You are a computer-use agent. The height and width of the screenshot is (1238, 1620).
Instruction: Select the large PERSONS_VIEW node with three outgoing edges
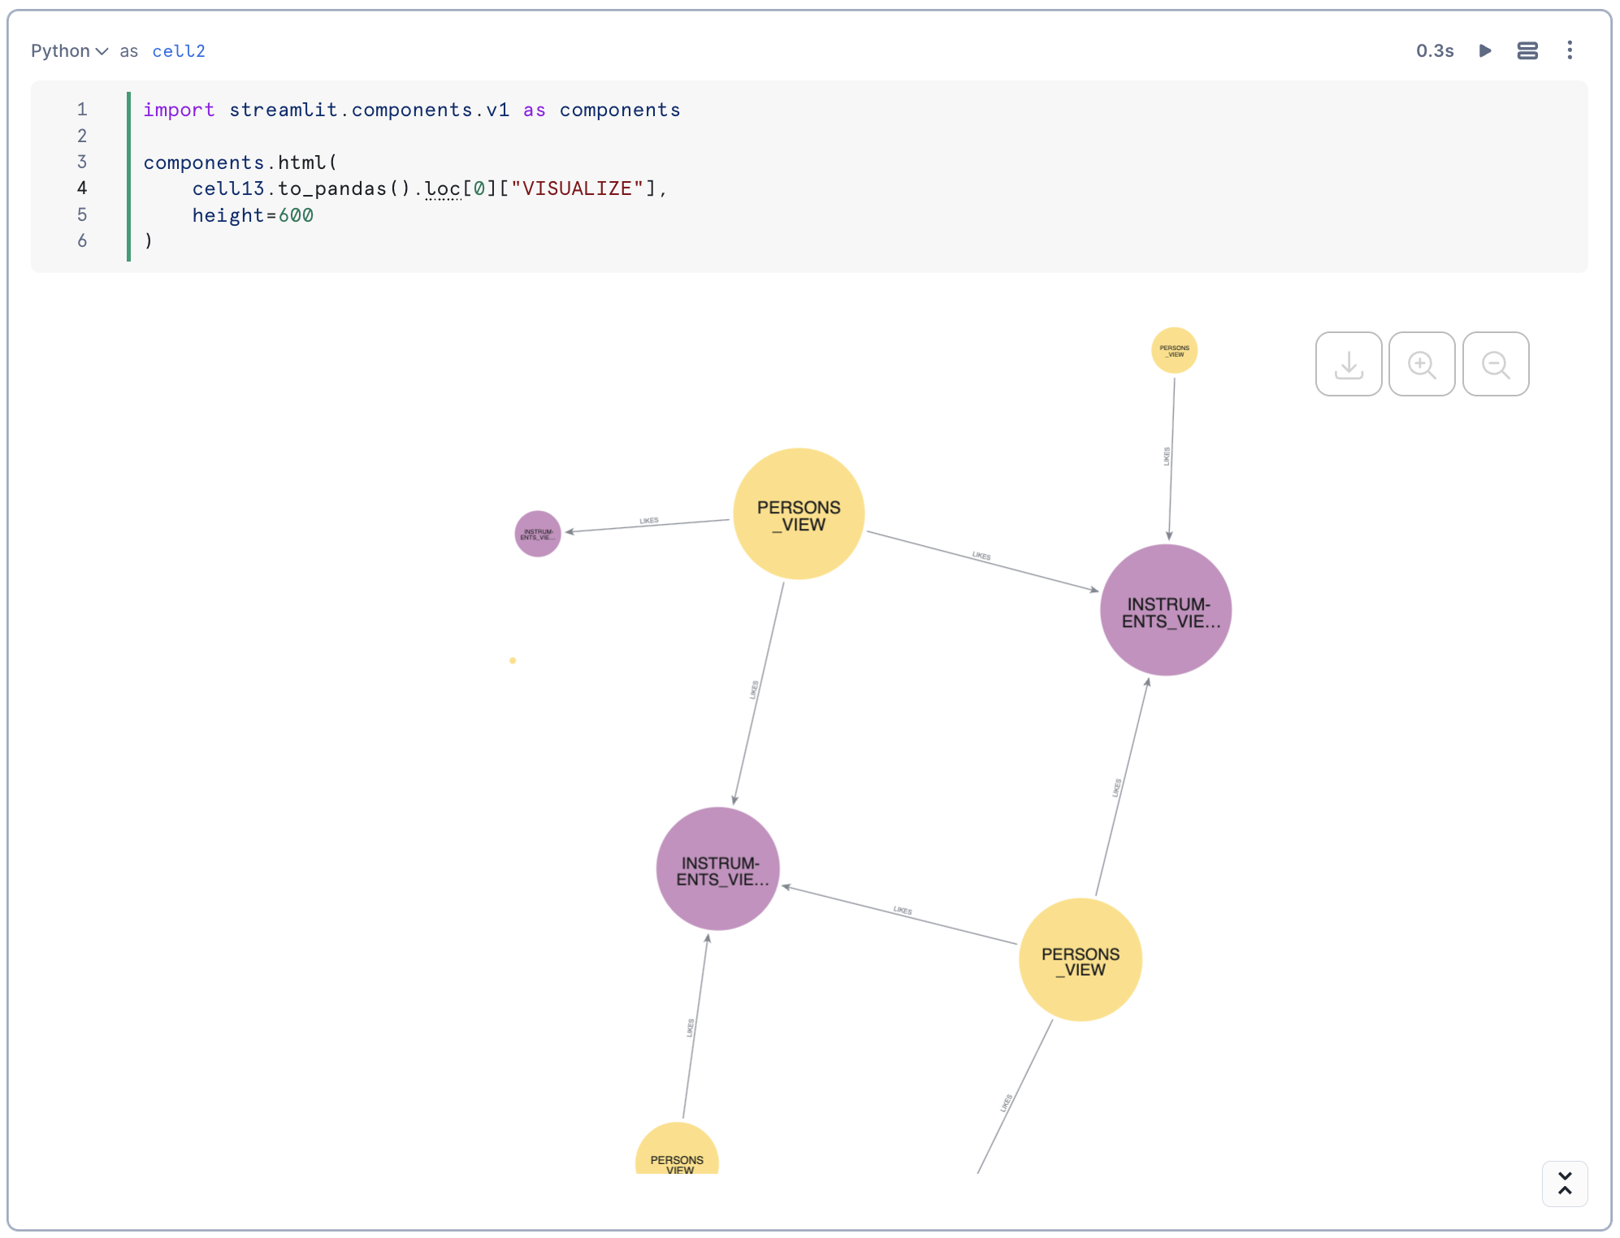(799, 514)
